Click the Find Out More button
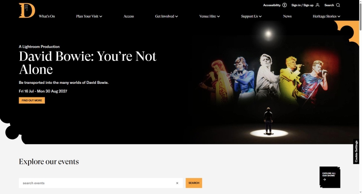The height and width of the screenshot is (194, 362). pyautogui.click(x=32, y=100)
